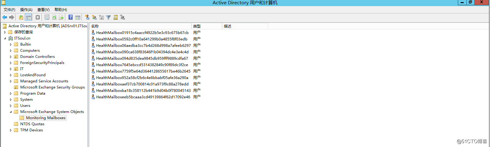490x147 pixels.
Task: Open the 操作(A) menu
Action: pos(26,10)
